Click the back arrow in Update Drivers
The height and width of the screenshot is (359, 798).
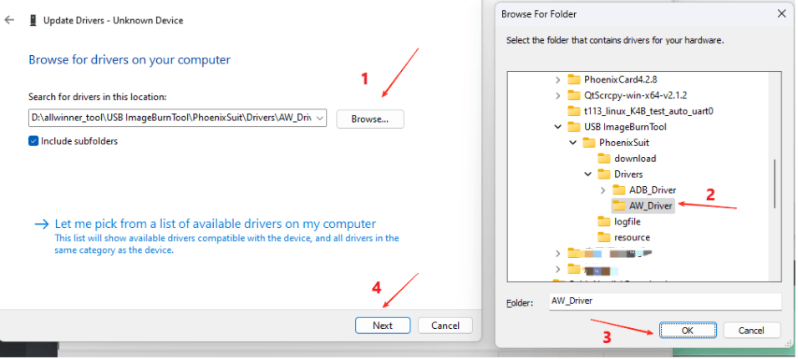pos(9,20)
